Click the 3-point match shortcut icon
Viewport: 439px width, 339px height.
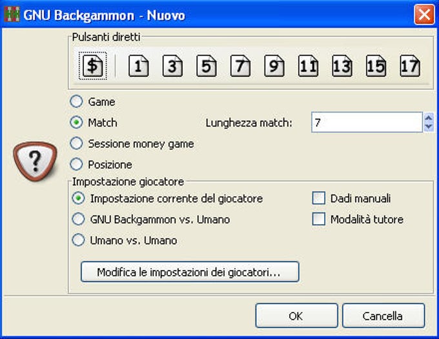[172, 66]
